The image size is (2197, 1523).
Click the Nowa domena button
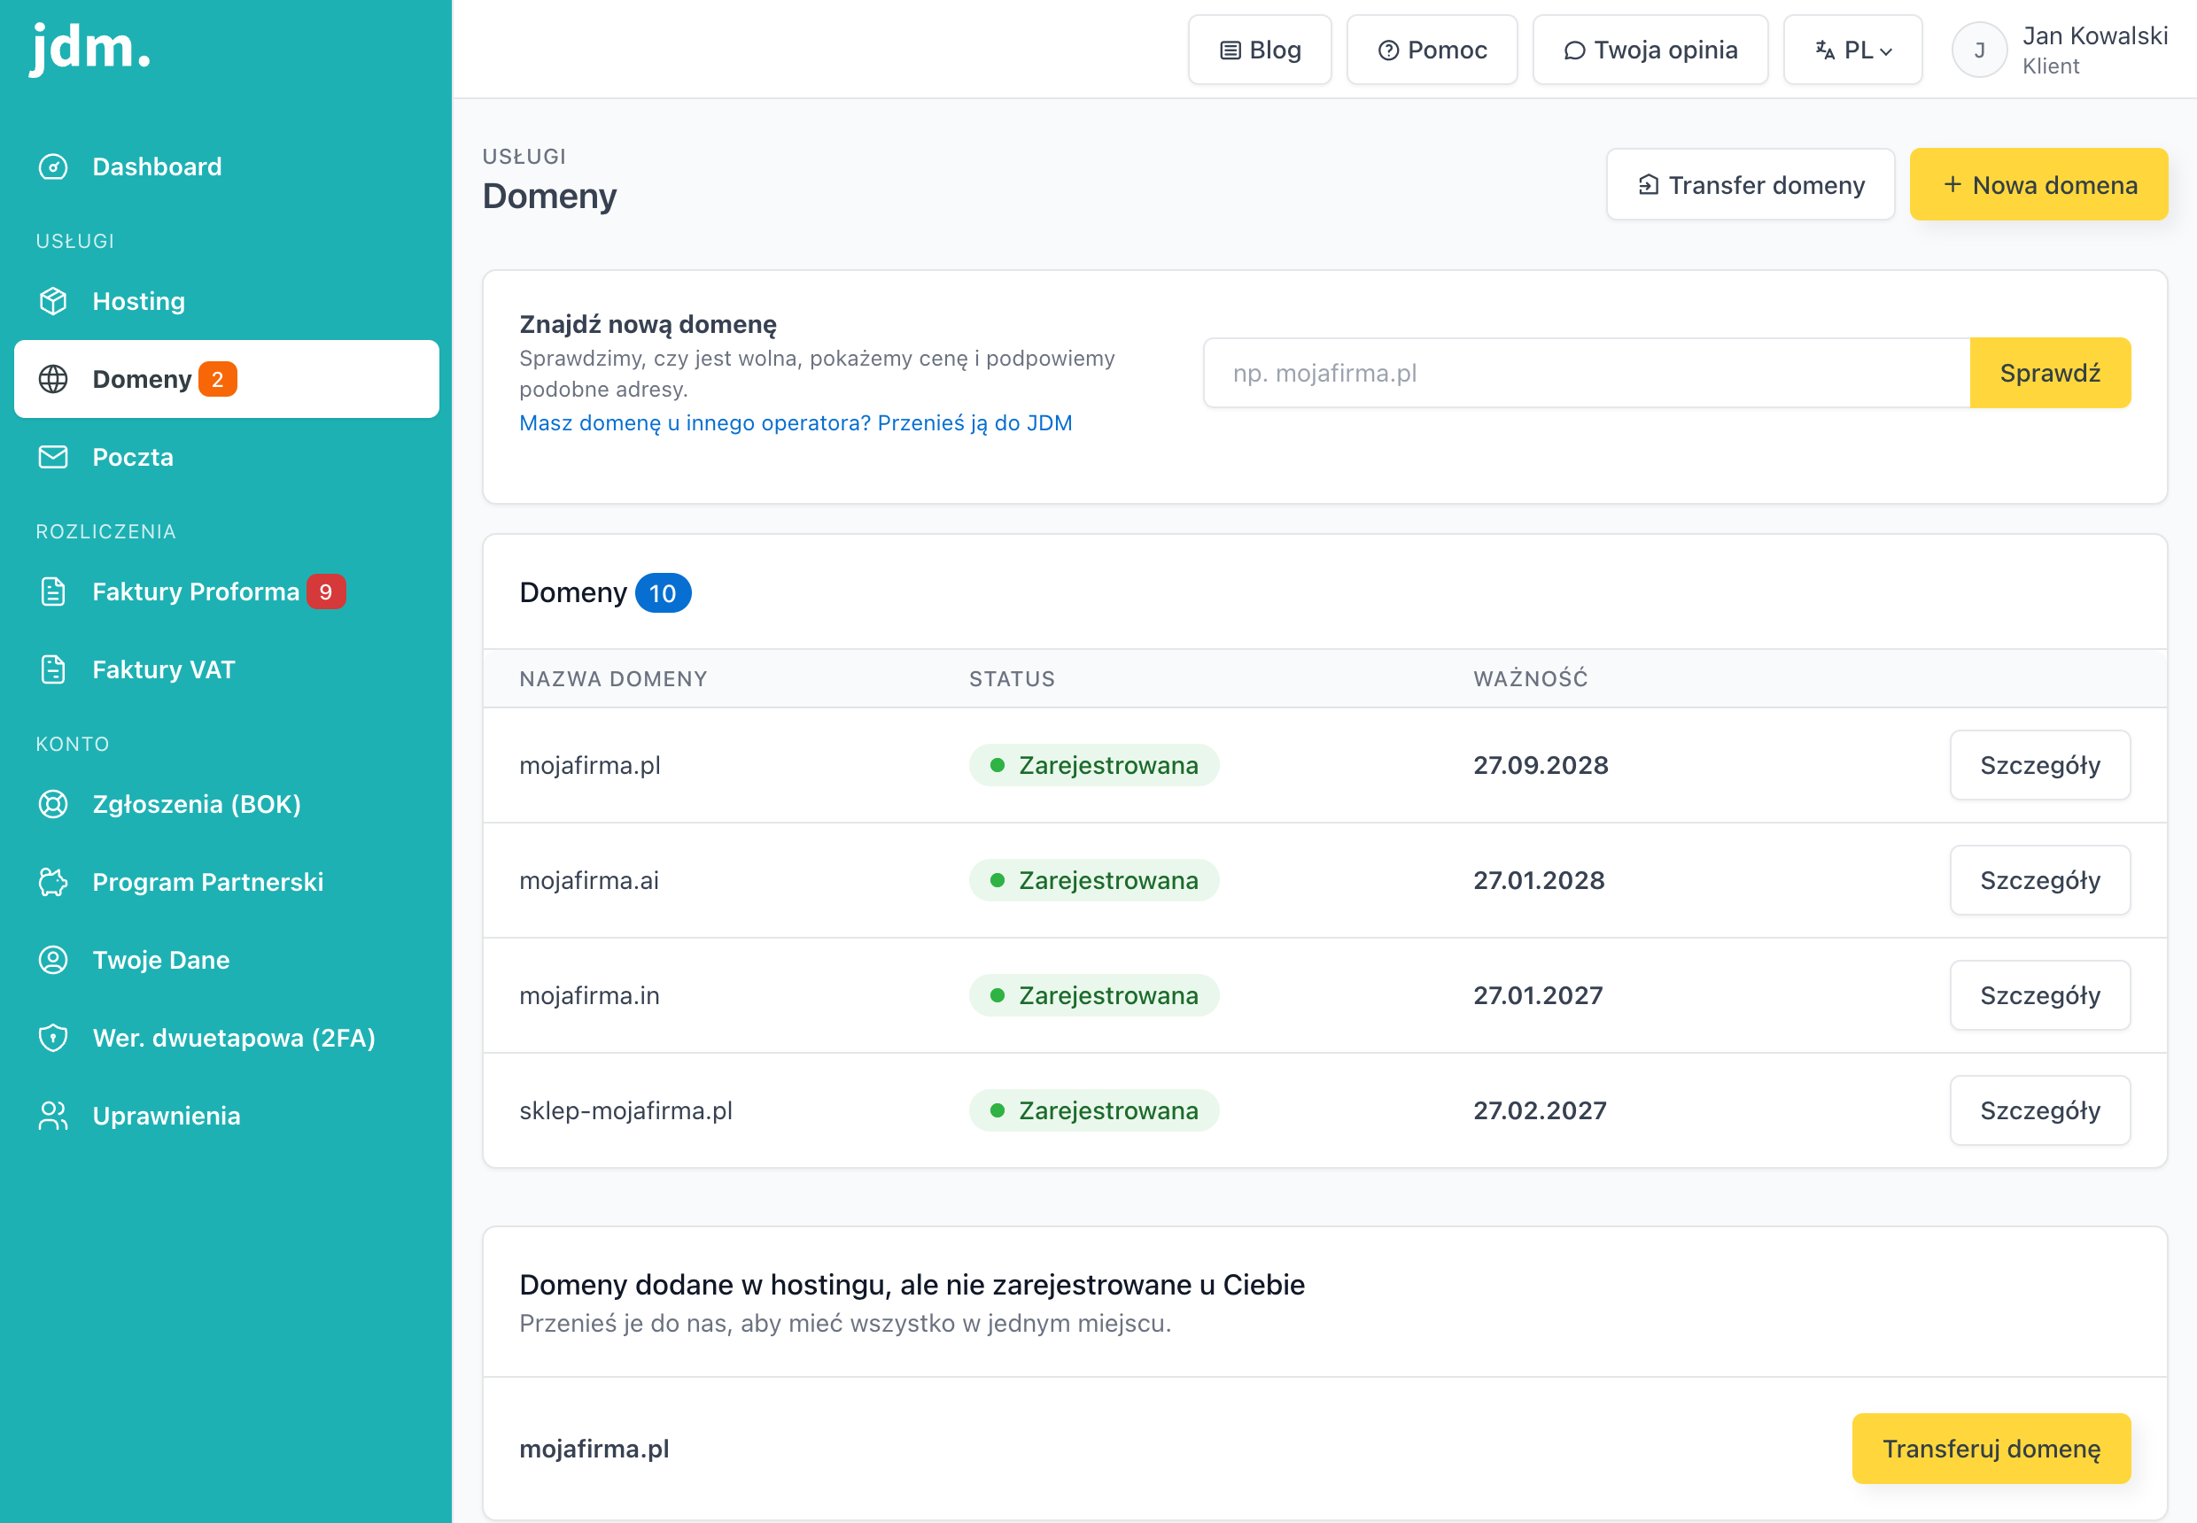tap(2038, 184)
